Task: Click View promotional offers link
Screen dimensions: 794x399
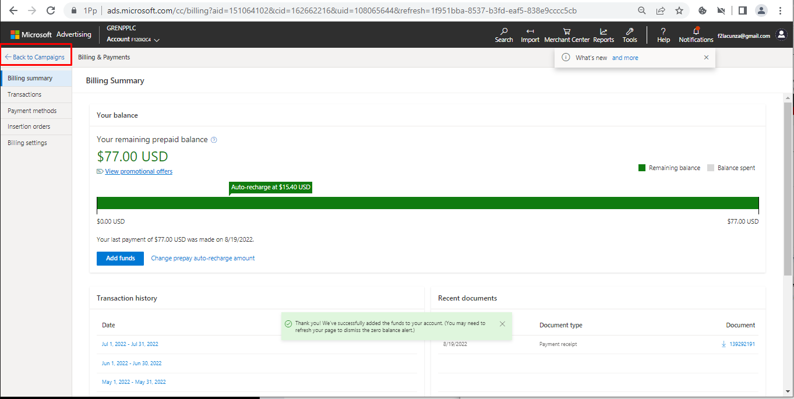Action: (139, 171)
